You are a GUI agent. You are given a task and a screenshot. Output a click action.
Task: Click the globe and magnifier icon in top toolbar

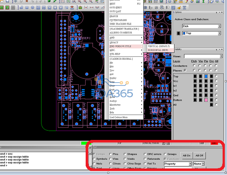102,1
